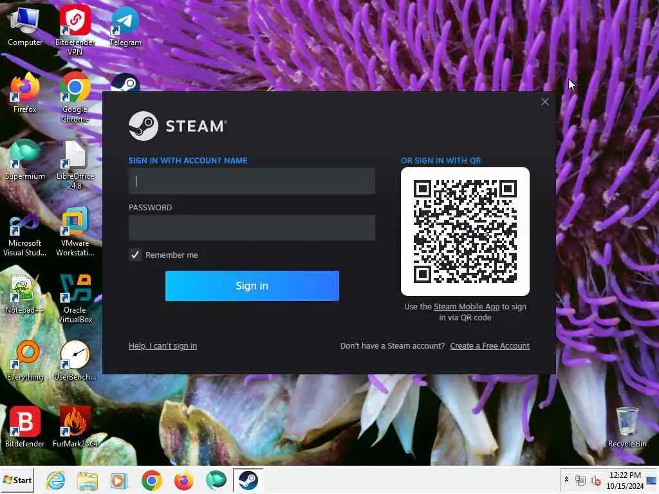Screen dimensions: 659x494
Task: Focus the password input field
Action: 252,228
